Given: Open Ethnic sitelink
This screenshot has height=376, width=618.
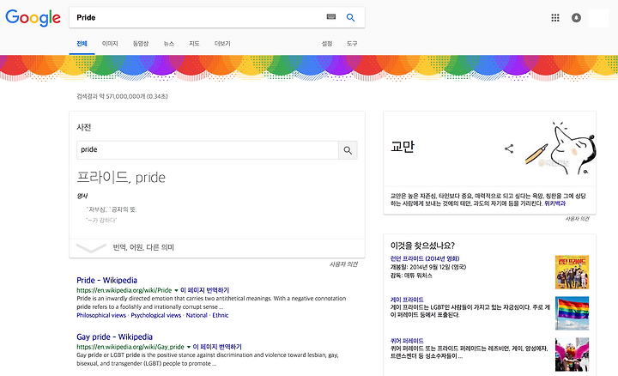Looking at the screenshot, I should [221, 315].
